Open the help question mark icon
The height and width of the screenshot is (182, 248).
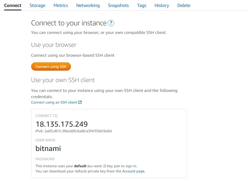point(111,23)
